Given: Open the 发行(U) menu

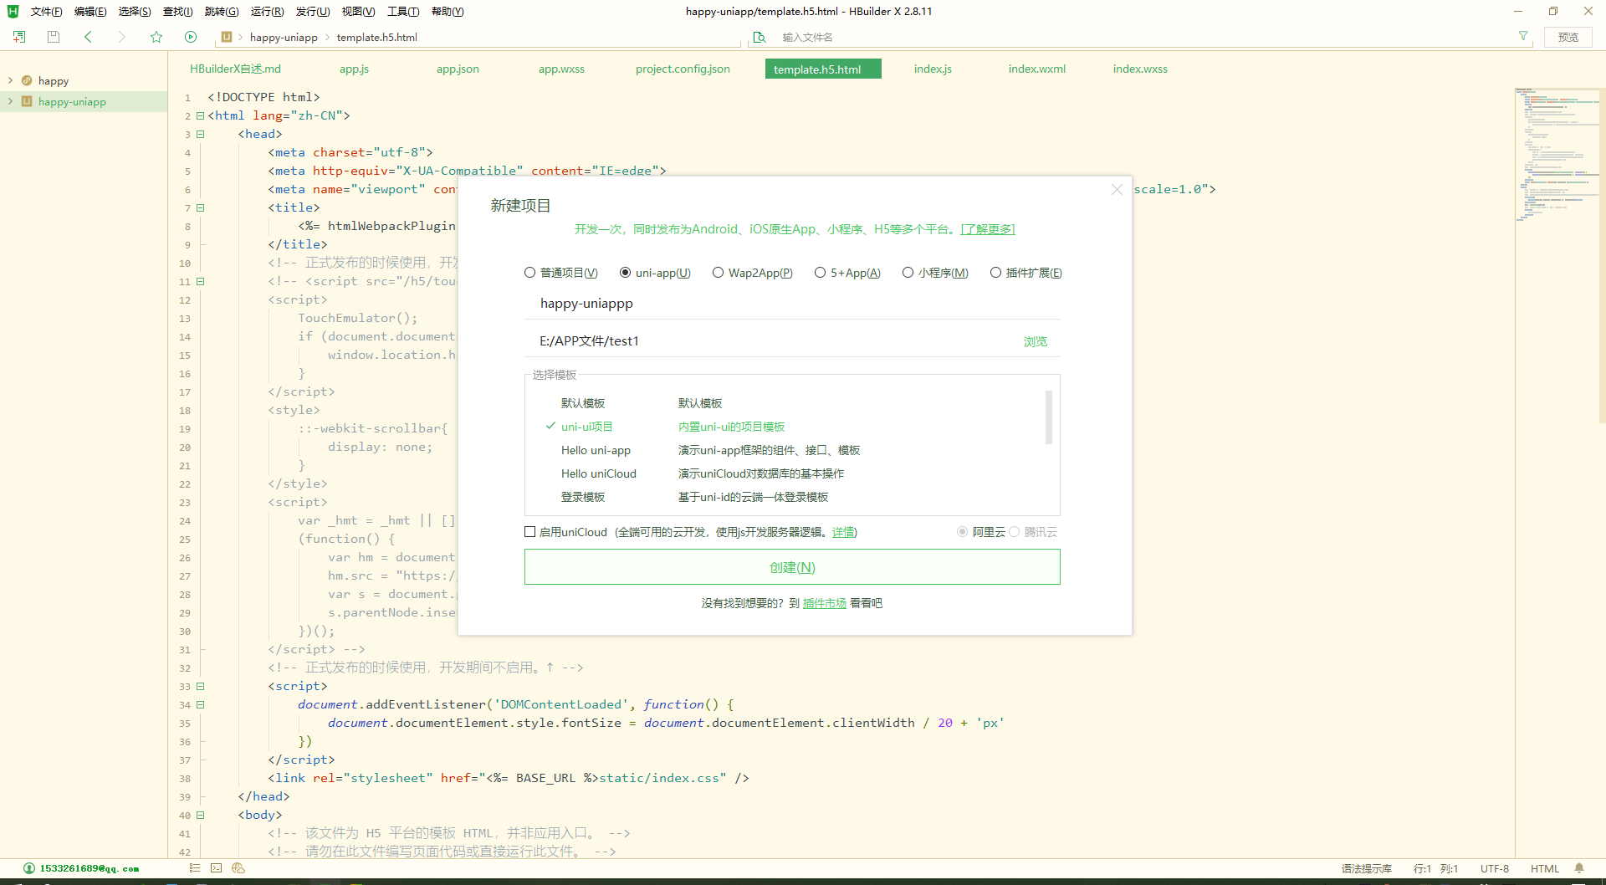Looking at the screenshot, I should pyautogui.click(x=313, y=11).
